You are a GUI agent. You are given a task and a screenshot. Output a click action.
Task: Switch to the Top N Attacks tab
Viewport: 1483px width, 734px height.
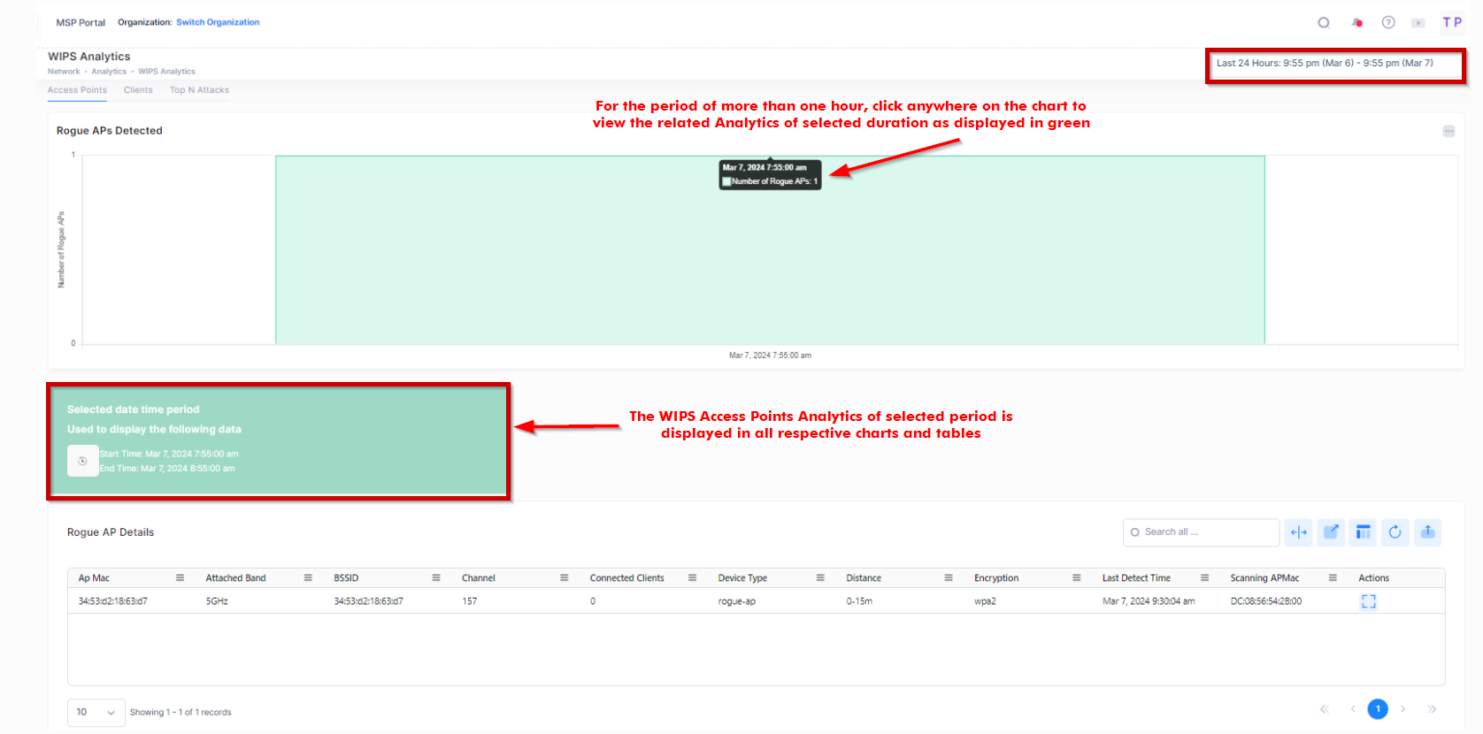pyautogui.click(x=199, y=90)
